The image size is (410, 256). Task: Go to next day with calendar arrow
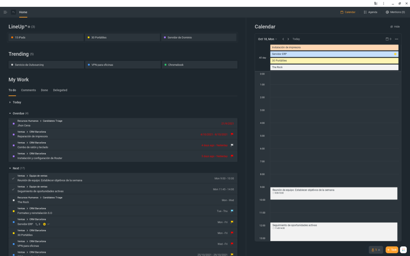point(288,39)
